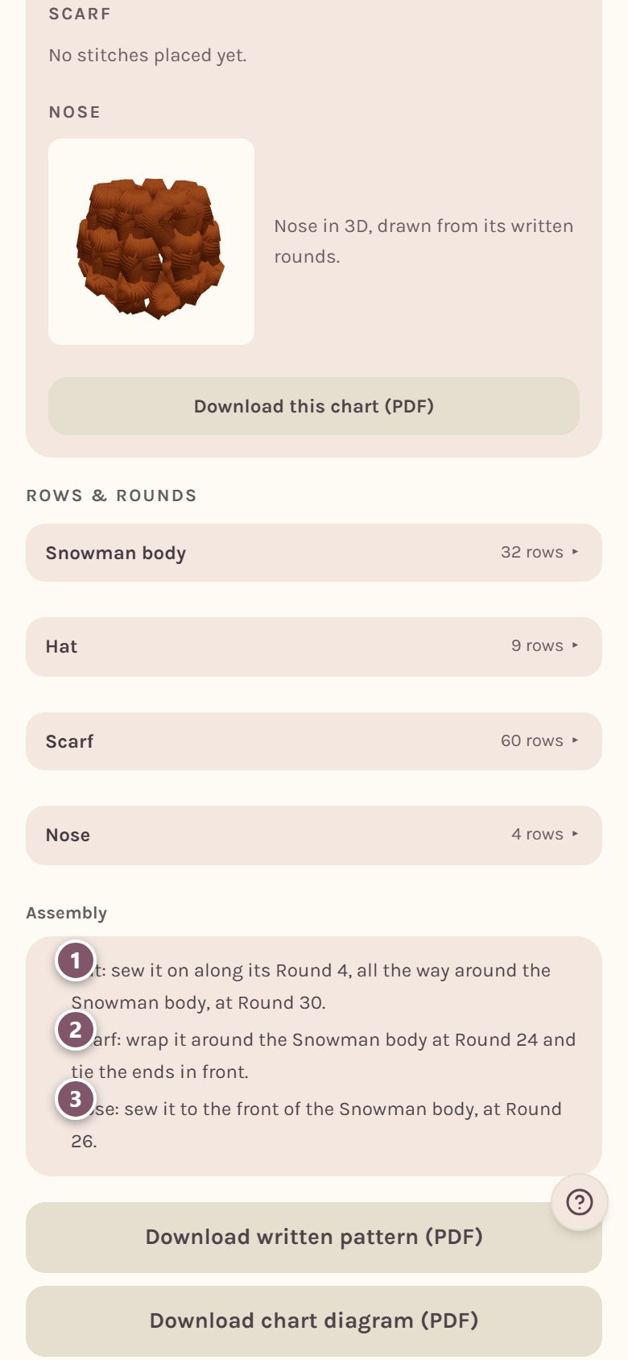
Task: Click the Scarf row disclosure arrow
Action: coord(575,740)
